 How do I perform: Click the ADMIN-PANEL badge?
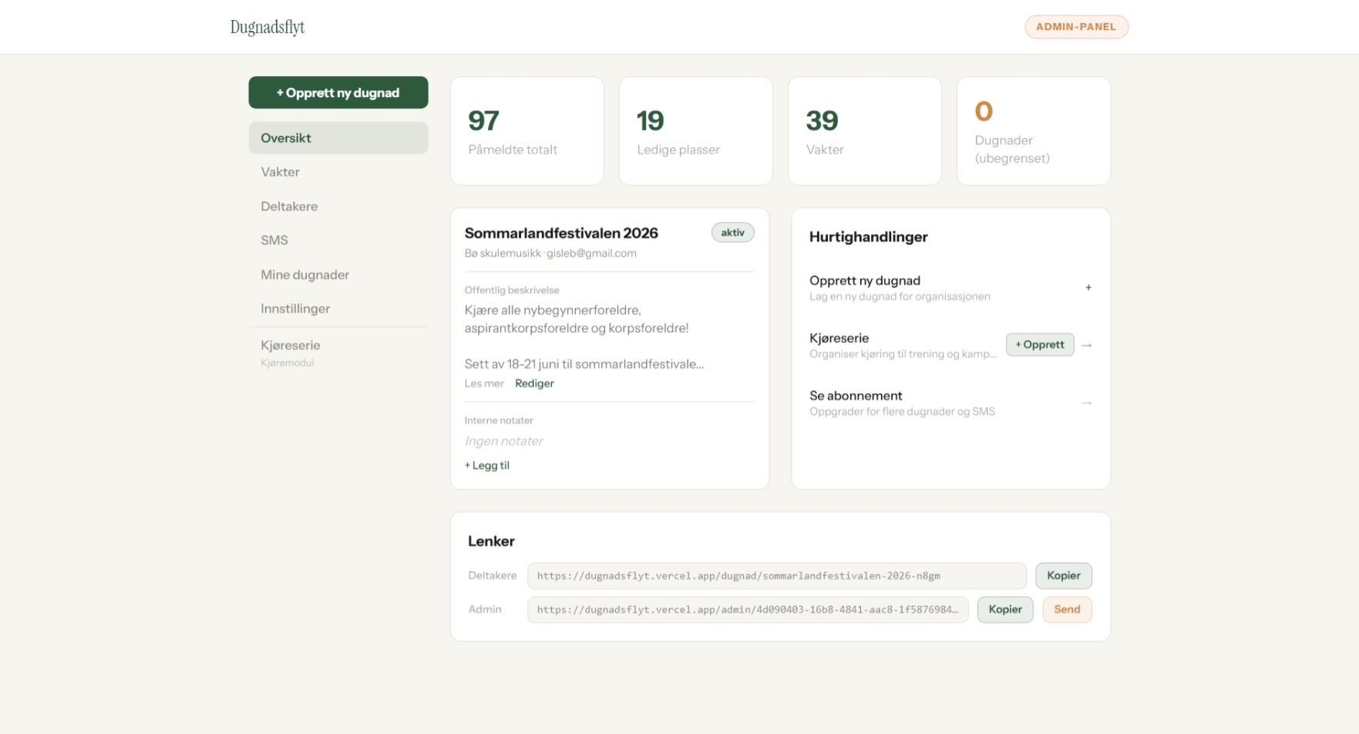tap(1076, 27)
